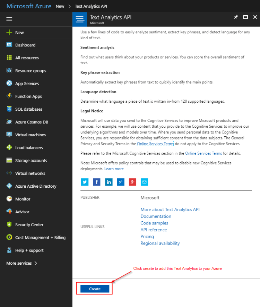This screenshot has width=260, height=307.
Task: Collapse the left sidebar hamburger menu
Action: point(9,19)
